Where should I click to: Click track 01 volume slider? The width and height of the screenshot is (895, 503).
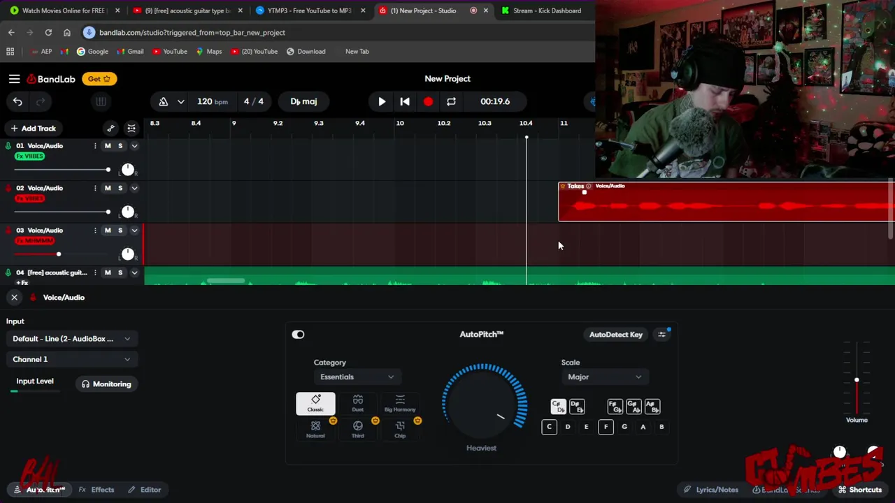(x=62, y=170)
